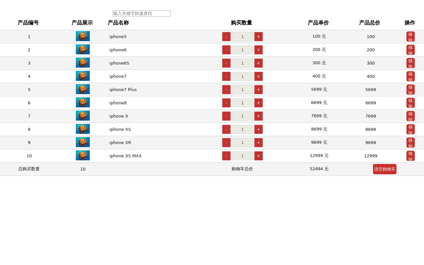Click the cart total 52494 元
The width and height of the screenshot is (424, 265).
pyautogui.click(x=319, y=169)
